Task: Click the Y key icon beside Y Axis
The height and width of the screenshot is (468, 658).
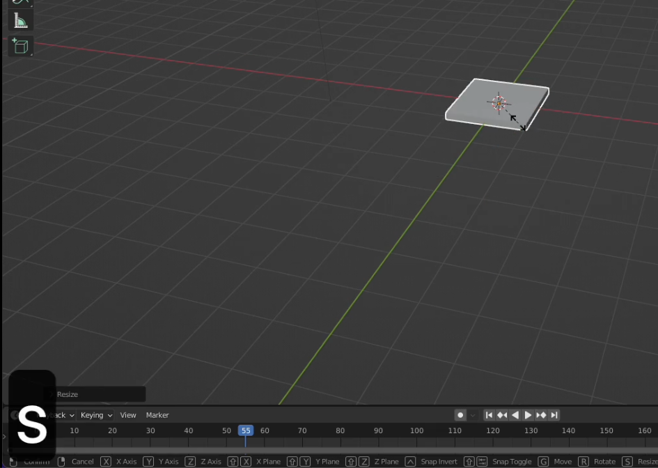Action: (x=148, y=462)
